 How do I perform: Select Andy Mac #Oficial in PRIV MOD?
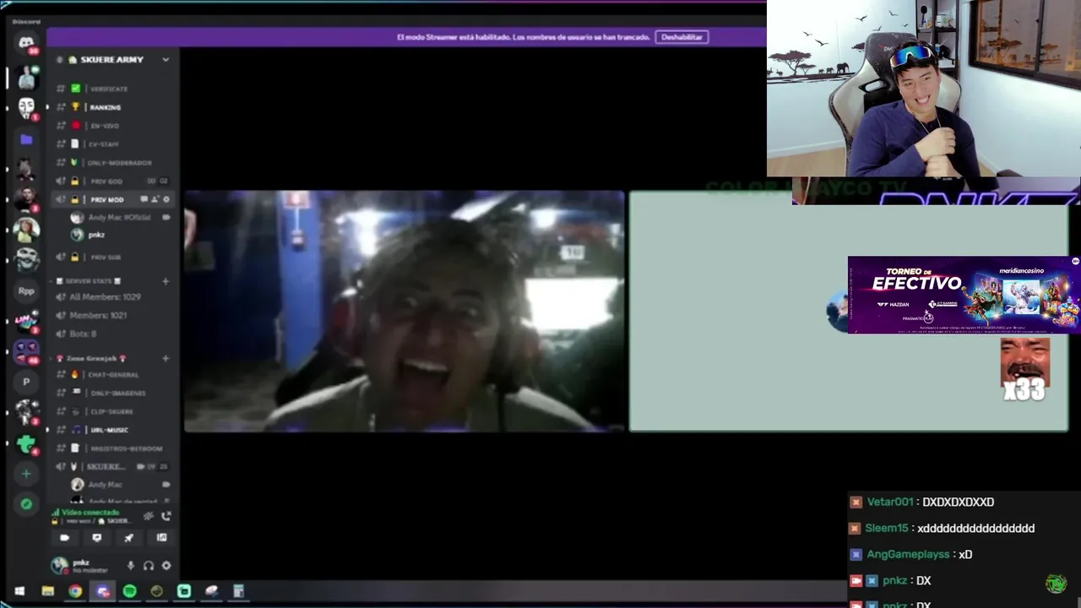coord(121,217)
